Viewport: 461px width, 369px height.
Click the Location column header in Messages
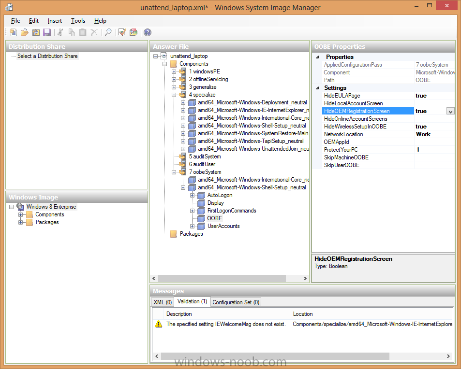[x=372, y=314]
